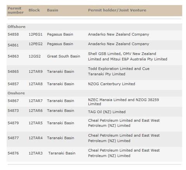Screen dimensions: 186x170
Task: Click permit number 54858
Action: click(x=13, y=34)
